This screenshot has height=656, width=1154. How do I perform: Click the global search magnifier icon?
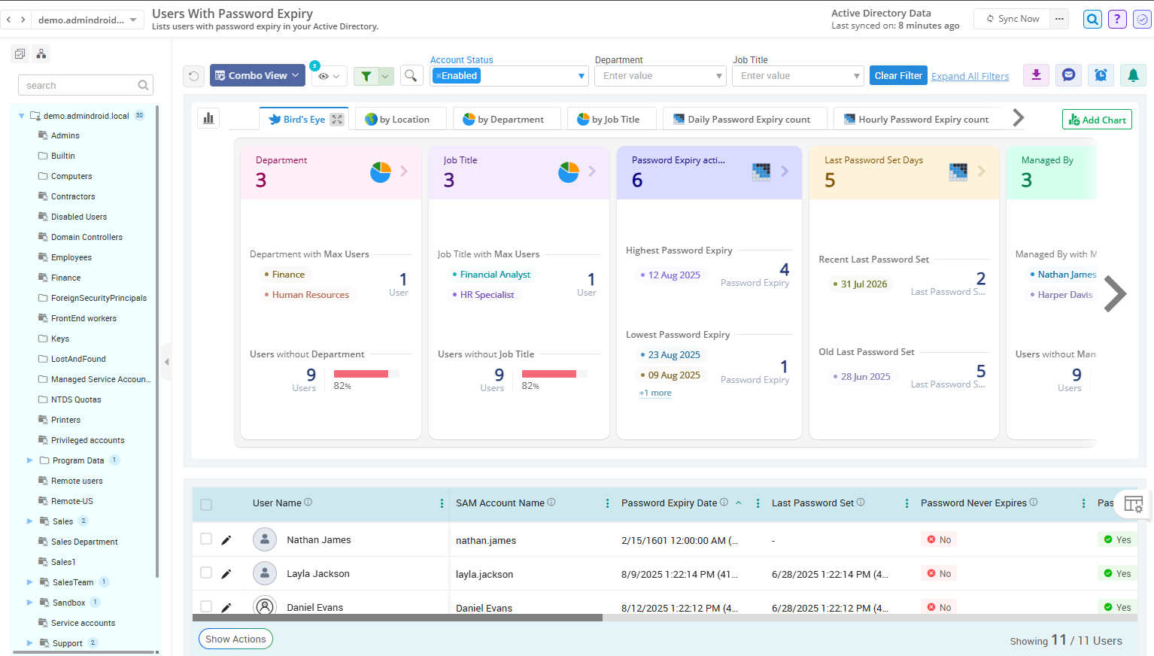tap(1092, 20)
